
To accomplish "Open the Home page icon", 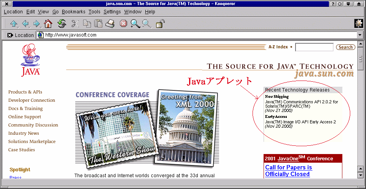I will [x=48, y=24].
